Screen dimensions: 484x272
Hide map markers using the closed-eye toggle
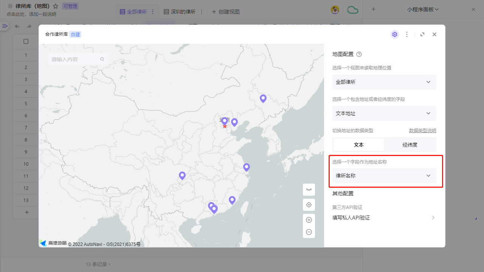pyautogui.click(x=309, y=190)
